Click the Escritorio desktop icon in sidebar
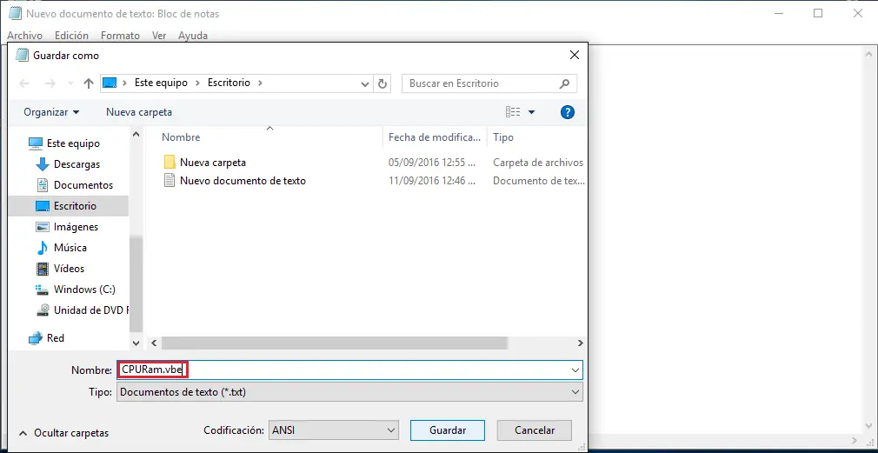Screen dimensions: 878x453 43,206
